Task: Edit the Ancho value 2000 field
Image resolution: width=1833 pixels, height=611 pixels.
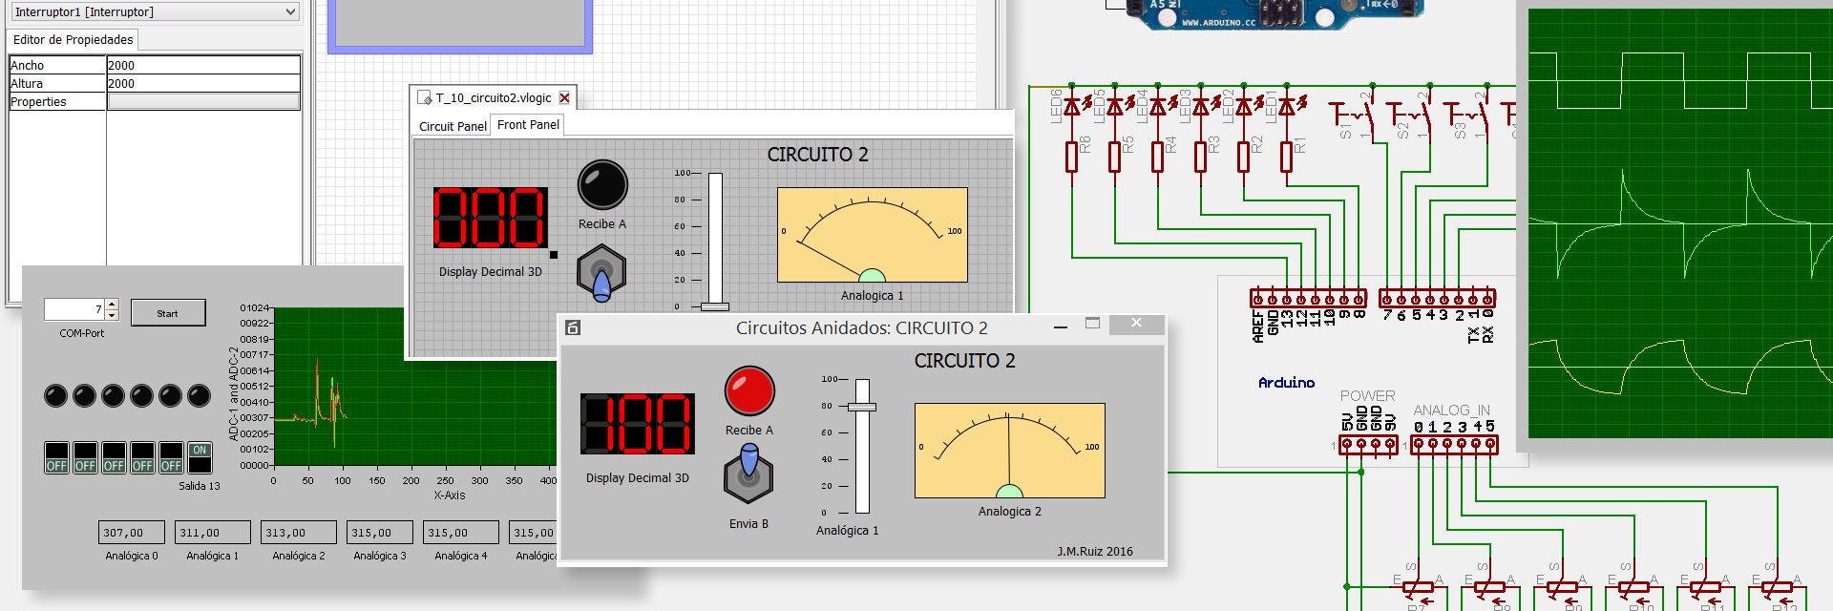Action: [x=203, y=65]
